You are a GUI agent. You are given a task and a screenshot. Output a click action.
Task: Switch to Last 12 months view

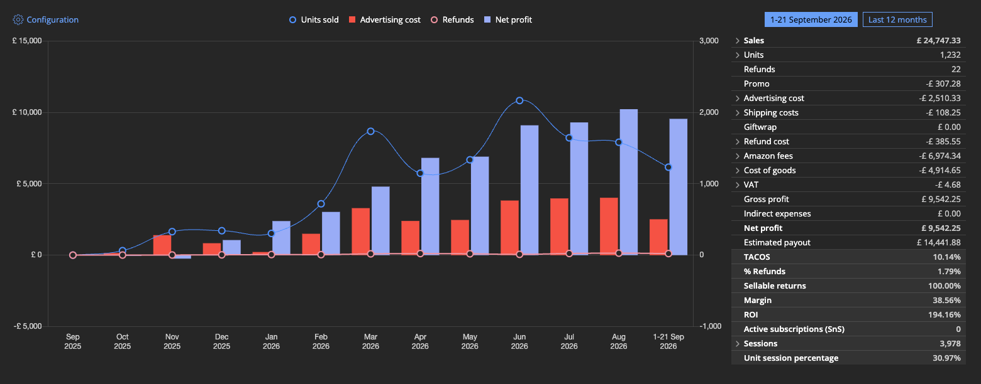[x=897, y=20]
